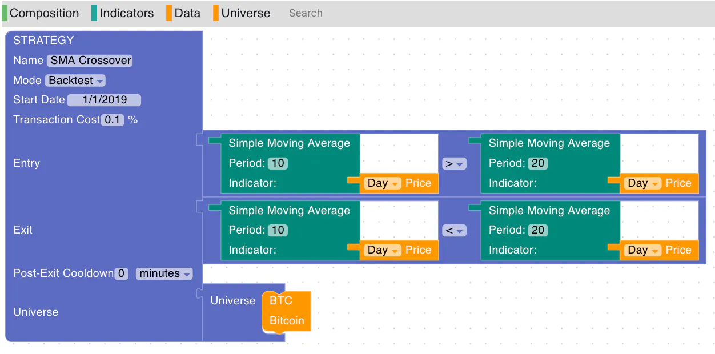Open Day dropdown in Entry left Price block
715x354 pixels.
click(383, 183)
